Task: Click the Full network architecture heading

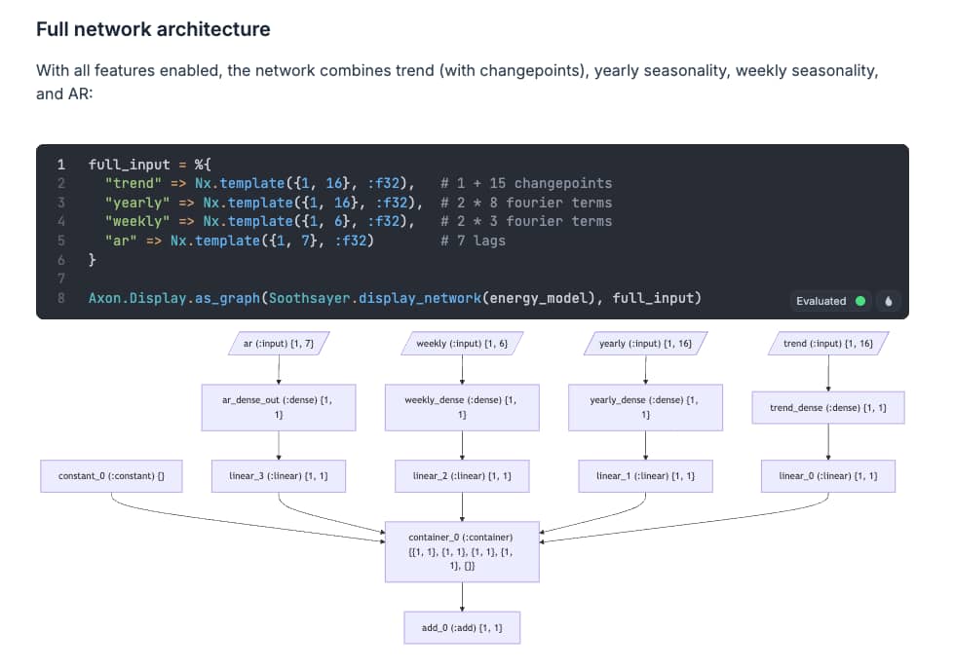Action: (153, 29)
